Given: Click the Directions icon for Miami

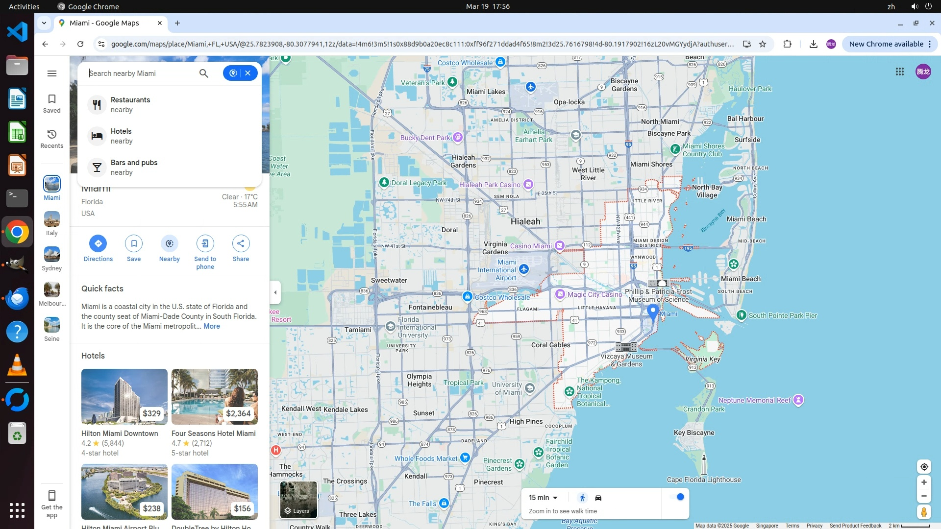Looking at the screenshot, I should 98,243.
